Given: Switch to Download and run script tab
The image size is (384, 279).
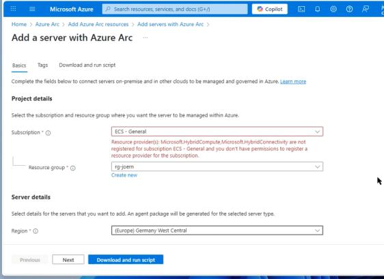Looking at the screenshot, I should tap(87, 65).
